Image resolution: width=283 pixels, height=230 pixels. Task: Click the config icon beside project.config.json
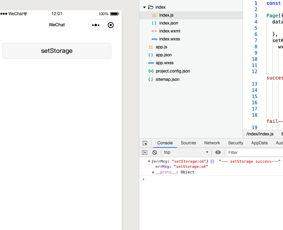(x=151, y=71)
